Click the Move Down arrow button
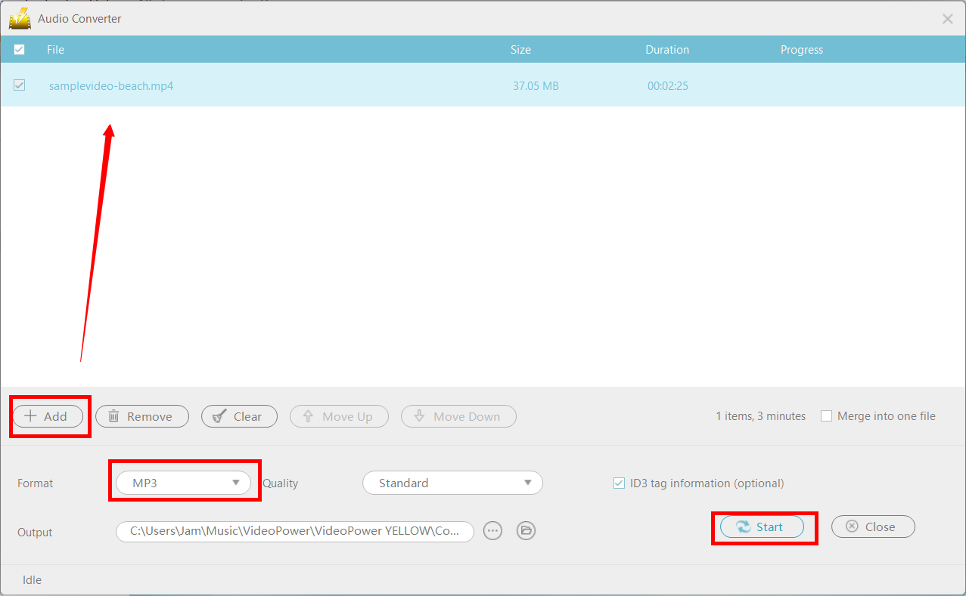Screen dimensions: 966x596 [x=458, y=416]
